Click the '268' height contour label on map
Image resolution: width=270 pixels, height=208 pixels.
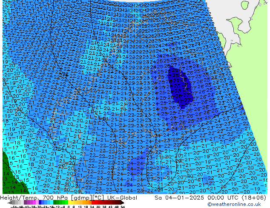159,189
